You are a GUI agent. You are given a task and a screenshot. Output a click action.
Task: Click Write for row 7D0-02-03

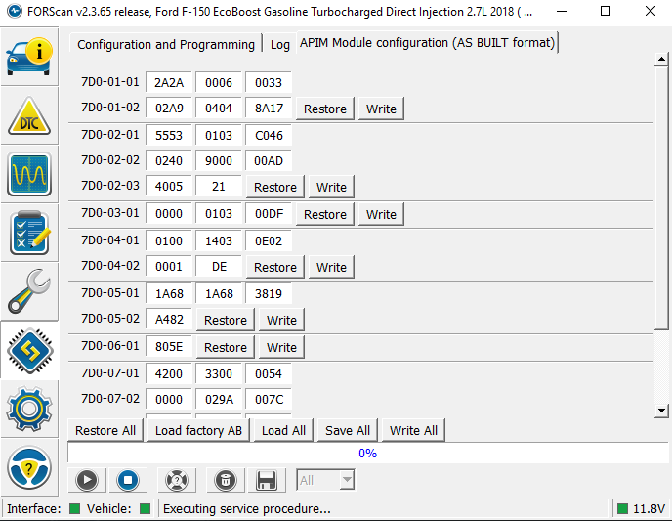pos(331,187)
